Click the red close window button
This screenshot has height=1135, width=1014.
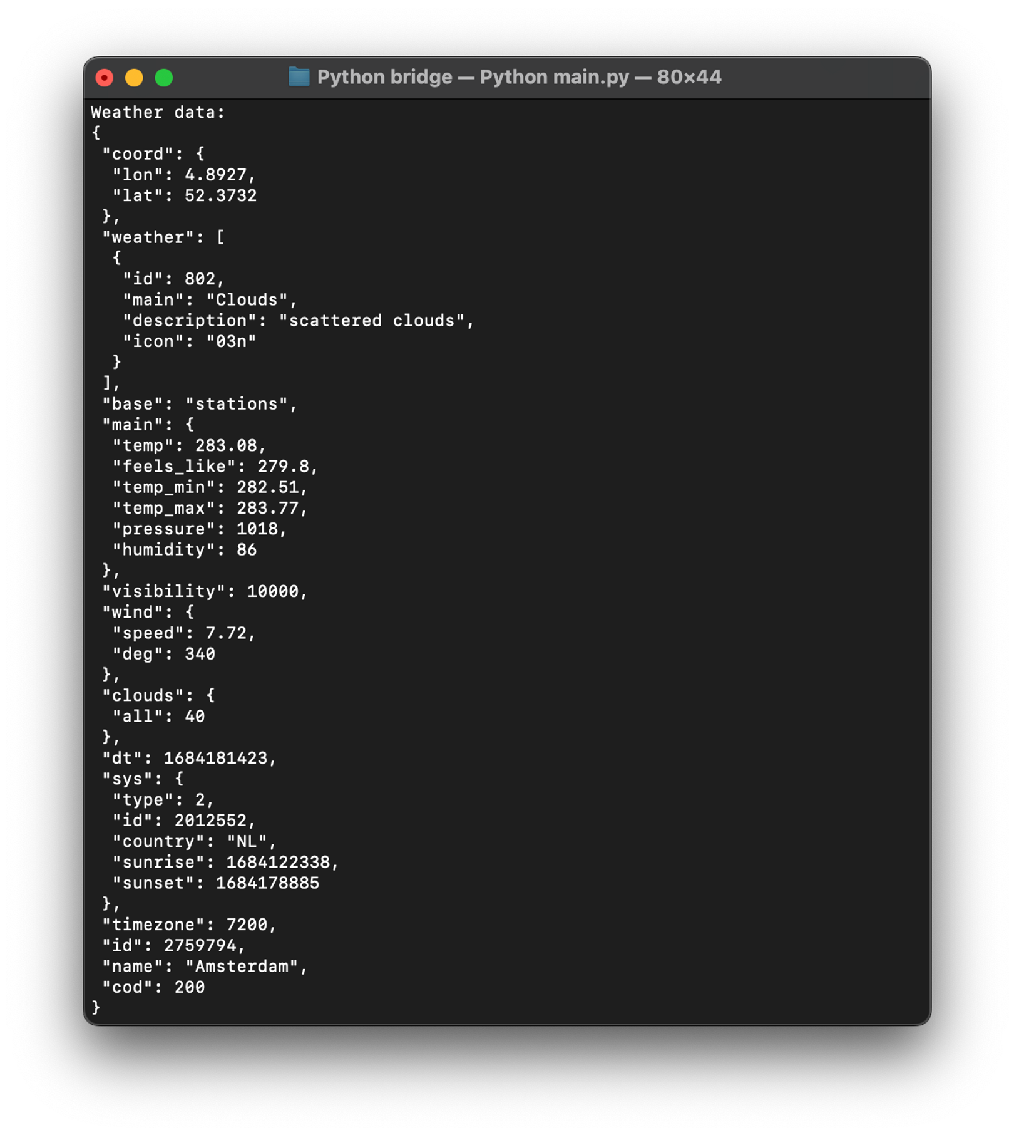[105, 78]
